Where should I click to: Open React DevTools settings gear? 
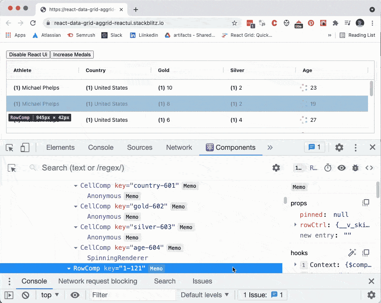pyautogui.click(x=276, y=168)
